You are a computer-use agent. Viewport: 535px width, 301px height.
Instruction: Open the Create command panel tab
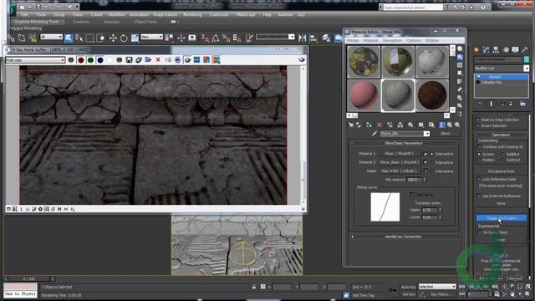click(x=476, y=50)
